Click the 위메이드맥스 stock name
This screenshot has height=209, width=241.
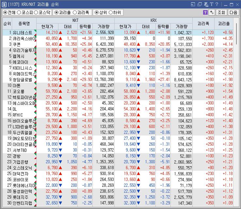click(x=24, y=73)
